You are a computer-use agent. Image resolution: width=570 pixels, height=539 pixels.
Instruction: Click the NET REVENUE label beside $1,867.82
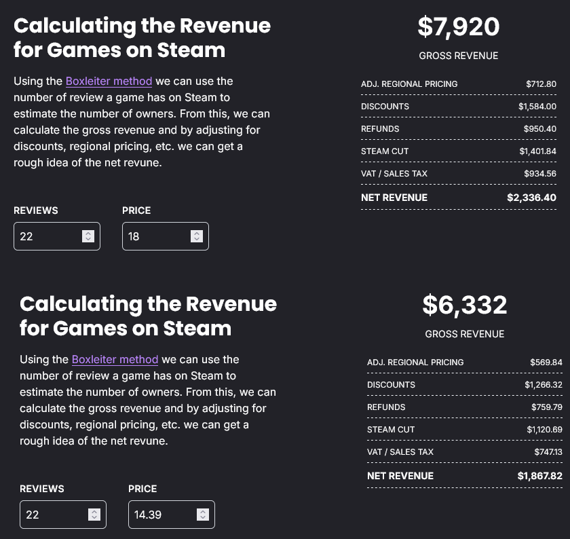click(x=400, y=476)
